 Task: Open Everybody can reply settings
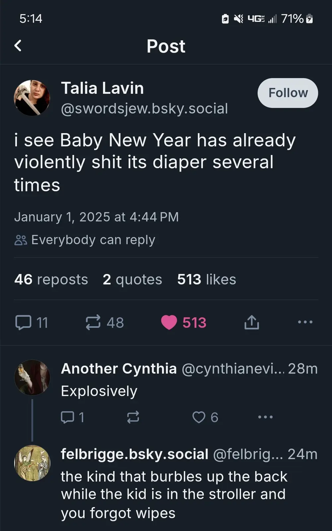click(x=85, y=240)
